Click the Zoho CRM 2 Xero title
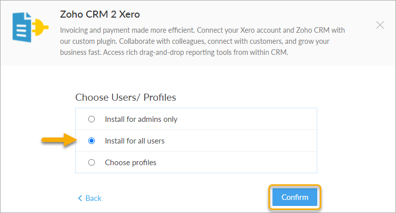This screenshot has height=213, width=396. coord(100,15)
